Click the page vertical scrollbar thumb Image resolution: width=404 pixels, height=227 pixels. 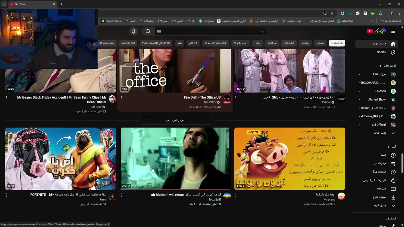(x=402, y=163)
